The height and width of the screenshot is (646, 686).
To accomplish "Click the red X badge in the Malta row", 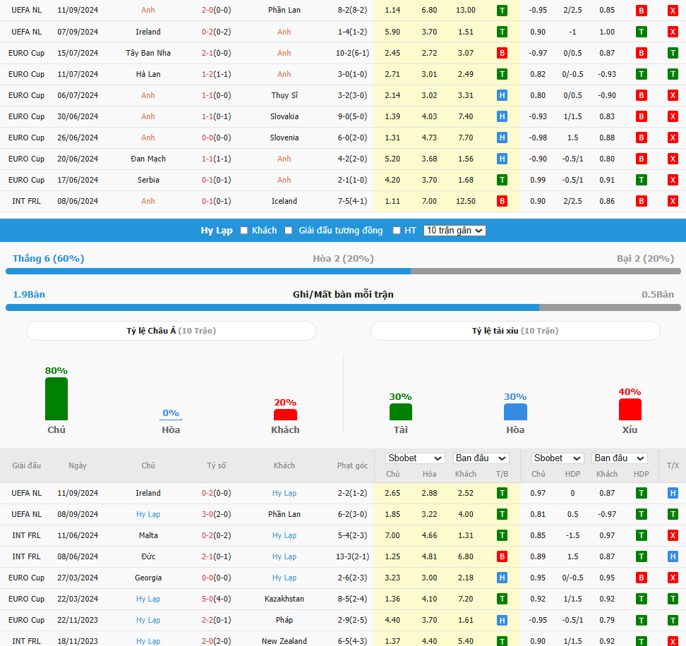I will point(673,535).
